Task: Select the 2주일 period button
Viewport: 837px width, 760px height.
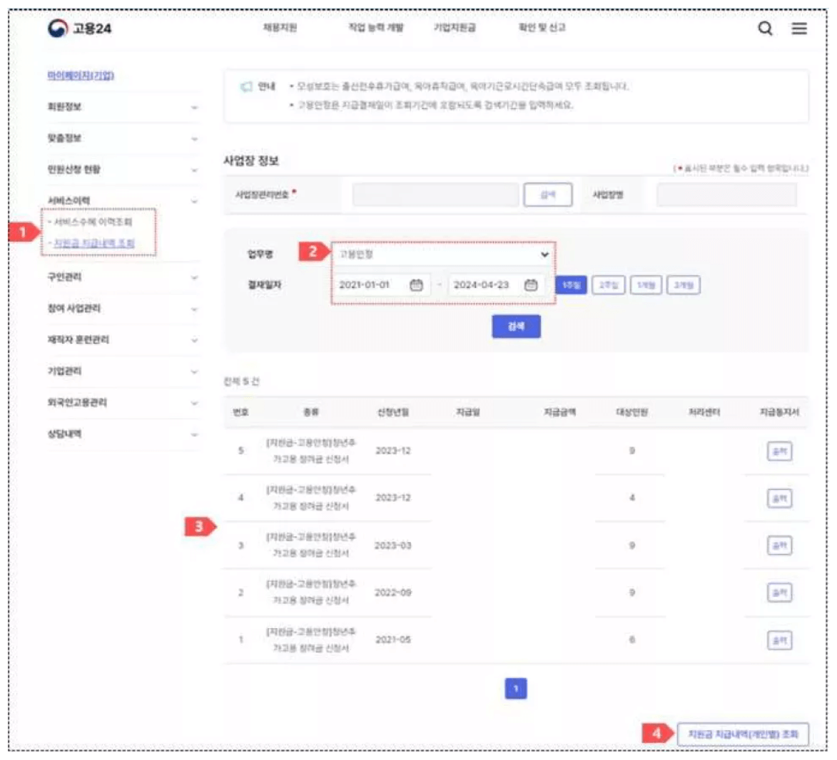Action: 609,284
